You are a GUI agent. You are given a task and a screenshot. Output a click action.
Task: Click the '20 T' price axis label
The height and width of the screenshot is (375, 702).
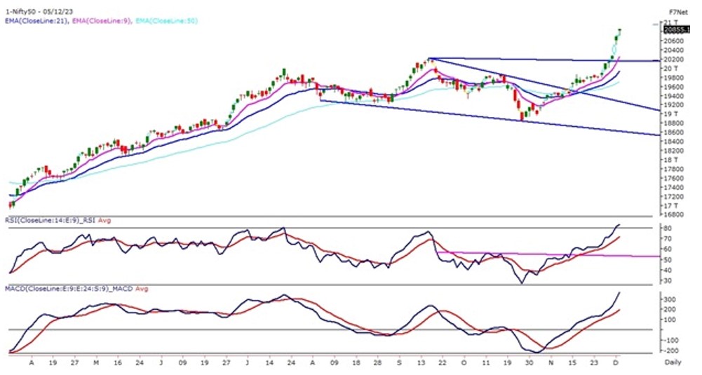[670, 68]
